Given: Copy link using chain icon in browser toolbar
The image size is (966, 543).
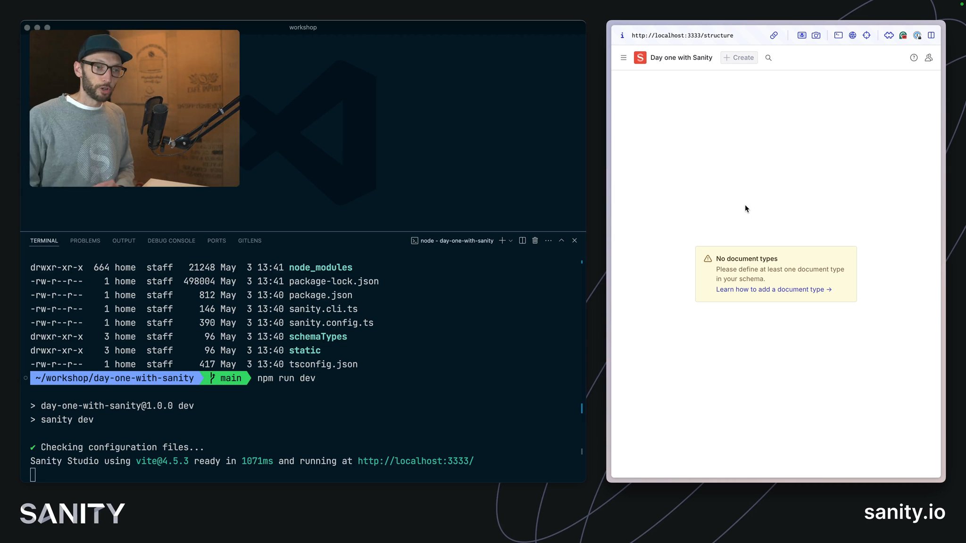Looking at the screenshot, I should (x=774, y=35).
